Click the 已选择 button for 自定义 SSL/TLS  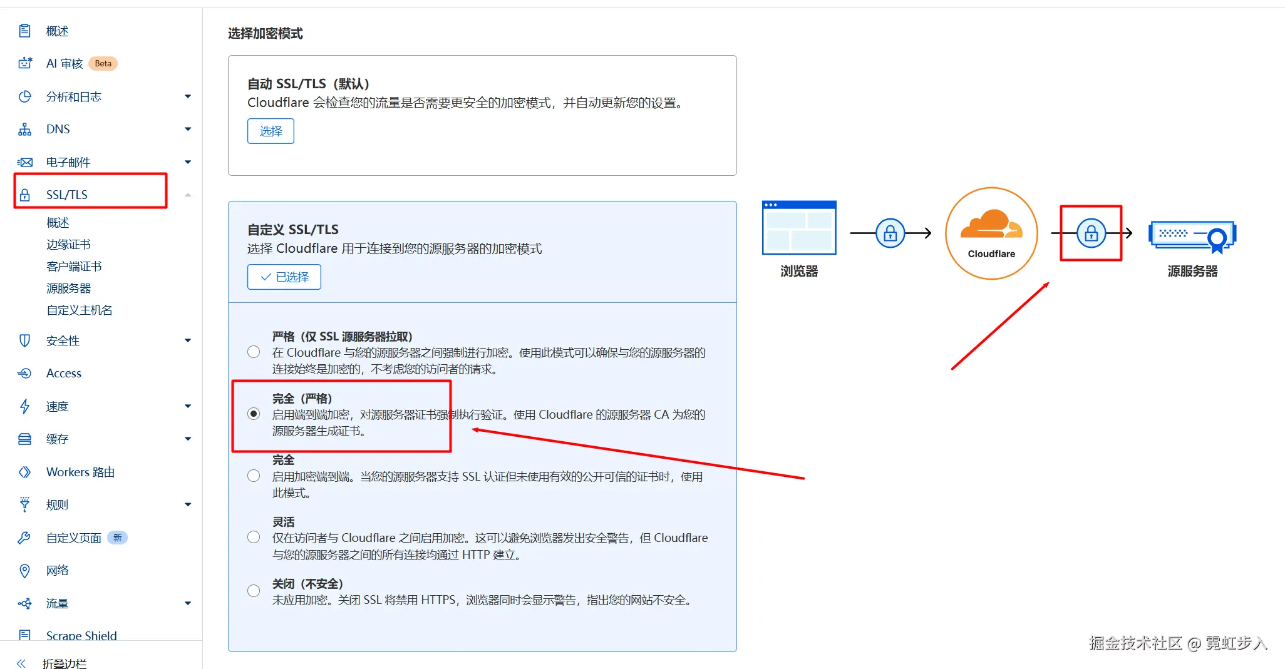[284, 277]
